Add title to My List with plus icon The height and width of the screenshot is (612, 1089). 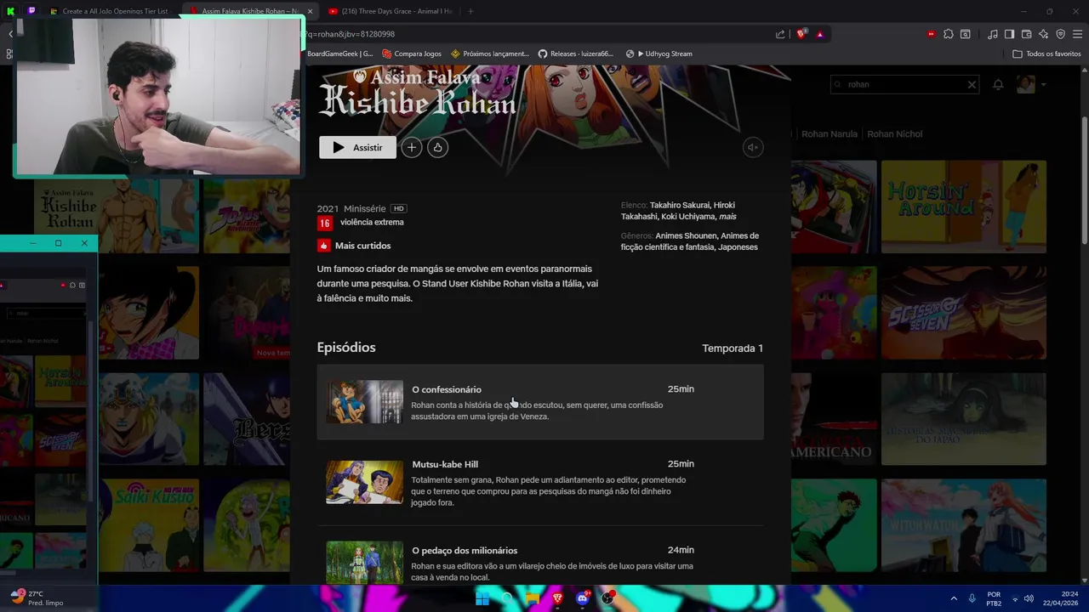click(411, 147)
